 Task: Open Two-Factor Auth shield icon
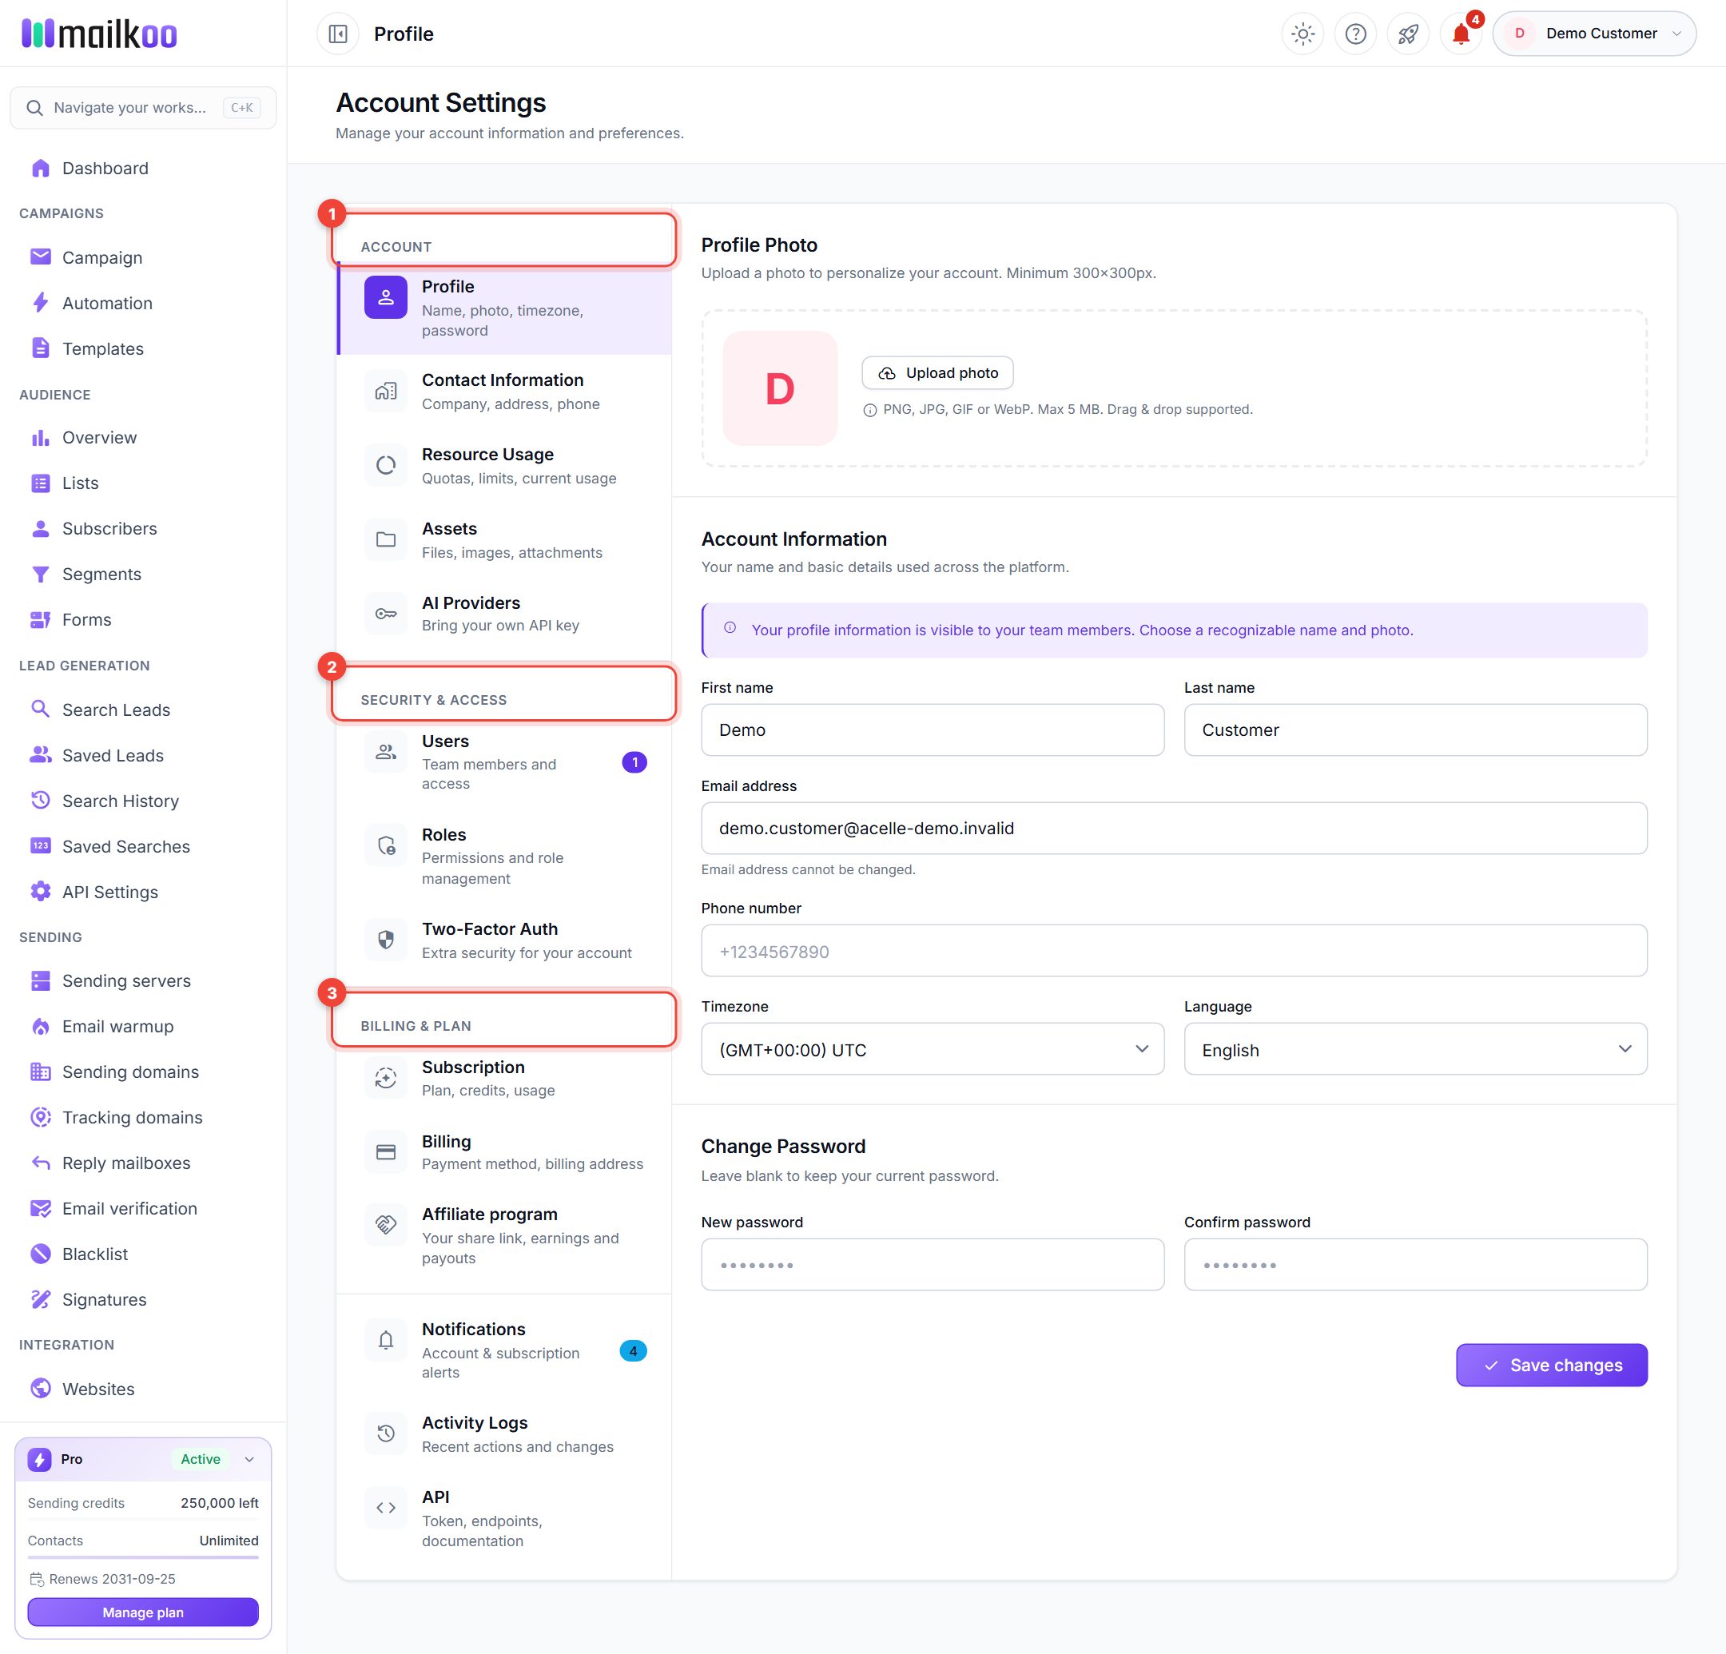pos(386,940)
